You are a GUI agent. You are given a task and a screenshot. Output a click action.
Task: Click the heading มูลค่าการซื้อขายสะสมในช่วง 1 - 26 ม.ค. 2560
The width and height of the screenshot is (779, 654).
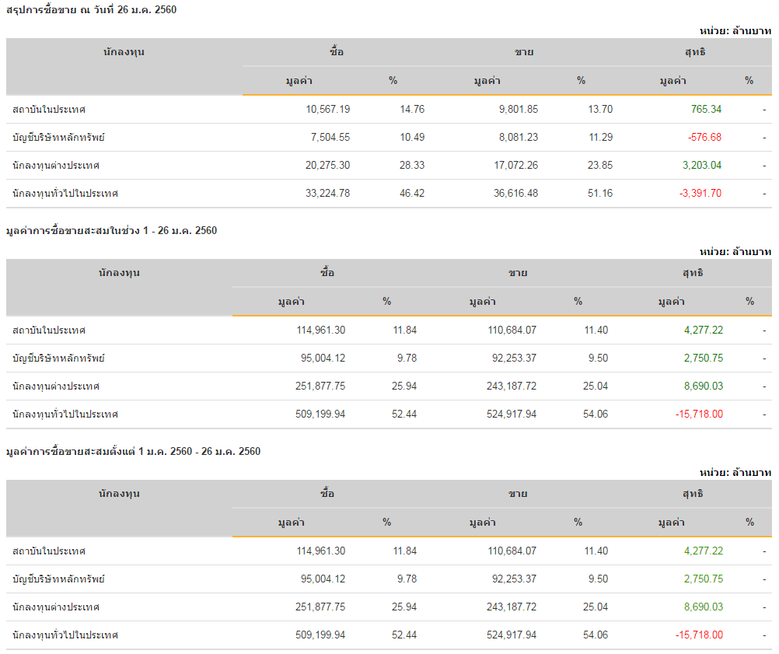coord(112,231)
